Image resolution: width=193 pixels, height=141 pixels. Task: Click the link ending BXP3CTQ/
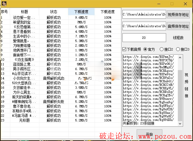tap(148, 60)
